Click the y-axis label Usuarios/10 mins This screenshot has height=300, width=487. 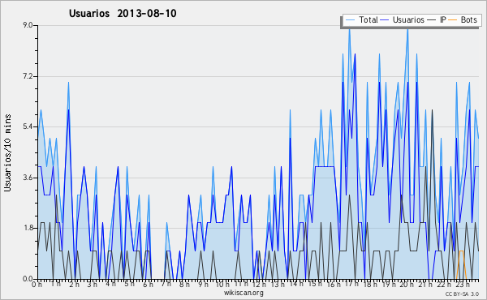click(7, 152)
